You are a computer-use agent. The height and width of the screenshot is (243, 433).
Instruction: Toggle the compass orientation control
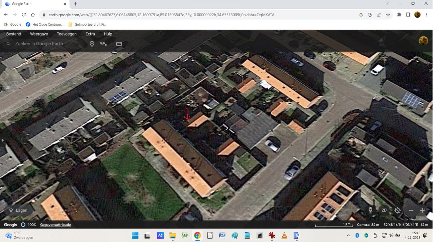coord(397,210)
